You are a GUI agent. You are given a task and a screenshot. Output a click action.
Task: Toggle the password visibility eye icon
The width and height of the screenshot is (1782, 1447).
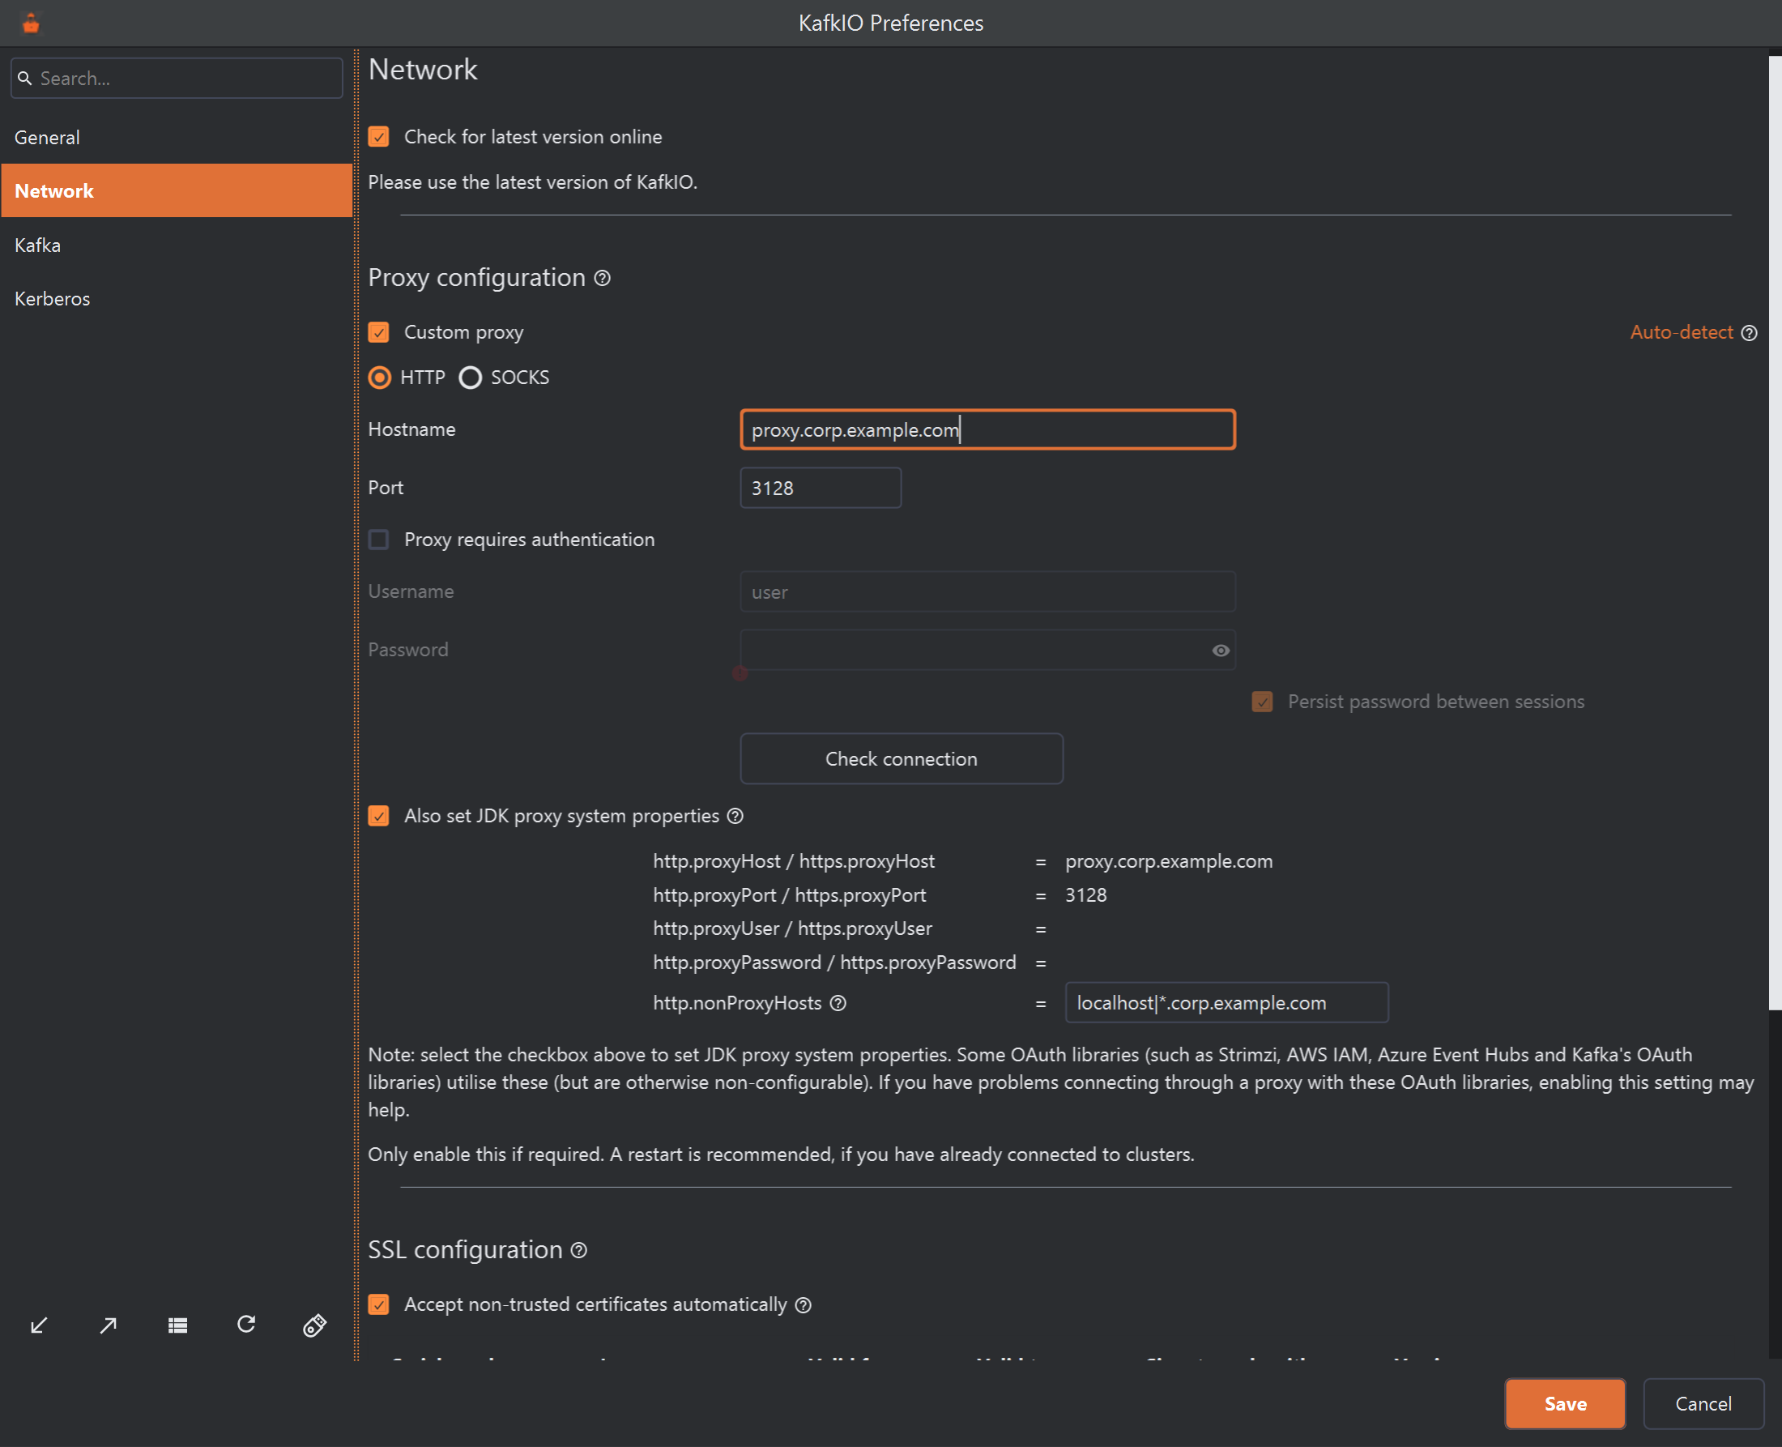pos(1221,650)
